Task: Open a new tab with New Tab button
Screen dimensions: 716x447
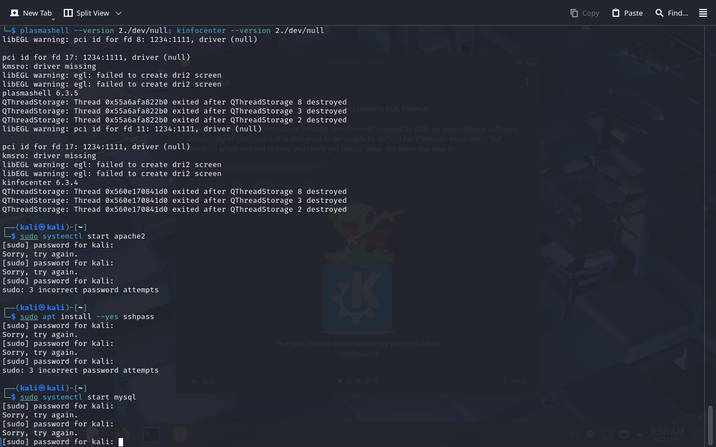Action: tap(31, 13)
